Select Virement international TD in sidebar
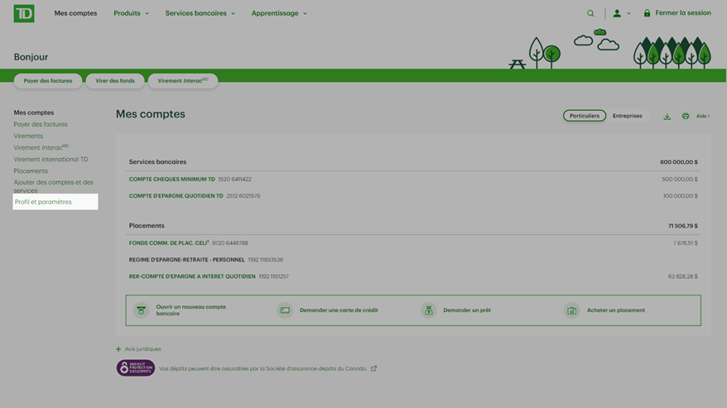The height and width of the screenshot is (408, 727). [51, 159]
